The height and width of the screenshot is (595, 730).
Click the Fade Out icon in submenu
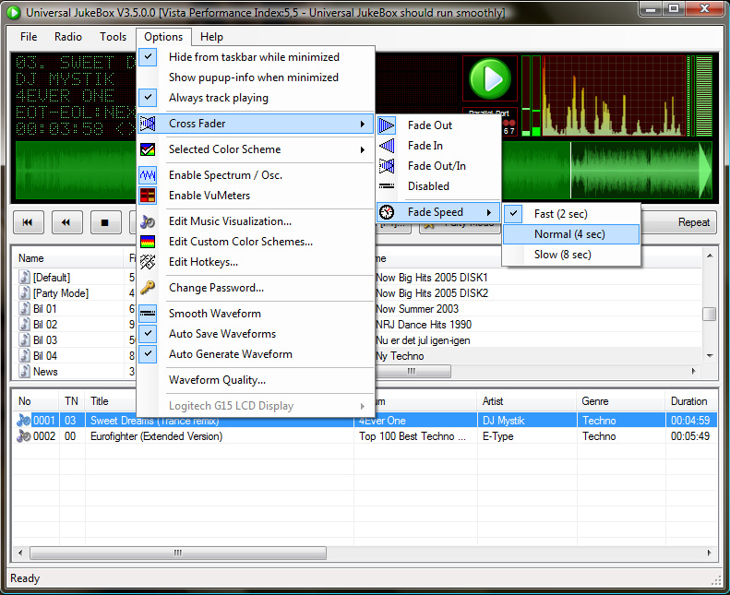(x=387, y=125)
